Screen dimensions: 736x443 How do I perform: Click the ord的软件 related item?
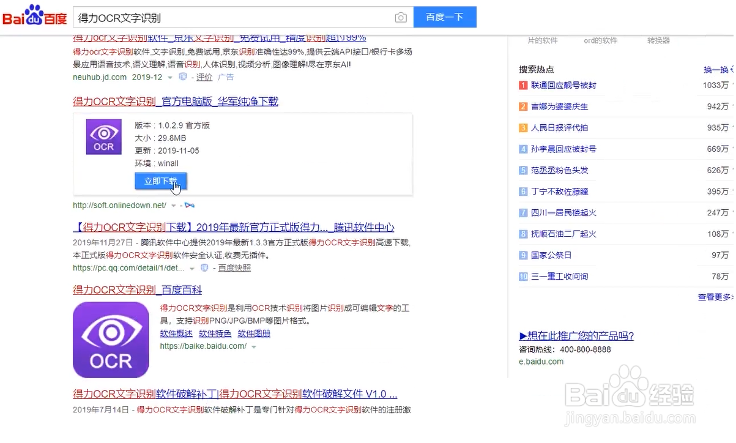[x=600, y=40]
